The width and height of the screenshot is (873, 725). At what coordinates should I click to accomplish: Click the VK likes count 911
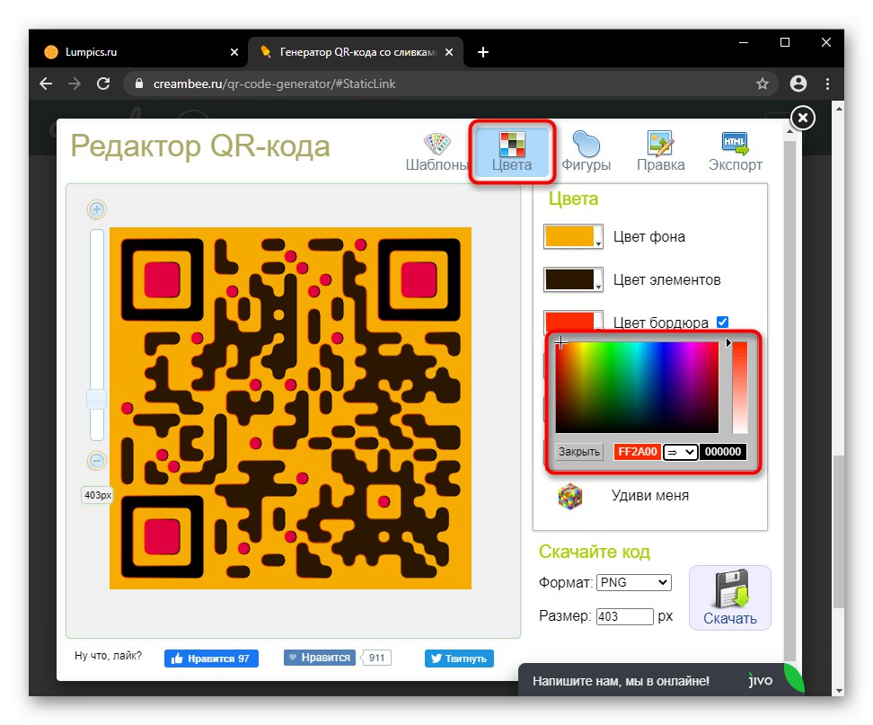pos(377,658)
